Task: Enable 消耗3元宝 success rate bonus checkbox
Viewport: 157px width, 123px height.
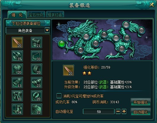Action: click(x=59, y=96)
